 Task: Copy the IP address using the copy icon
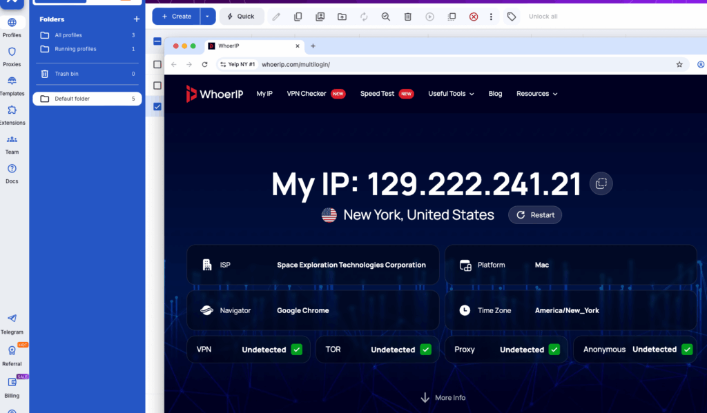click(601, 183)
